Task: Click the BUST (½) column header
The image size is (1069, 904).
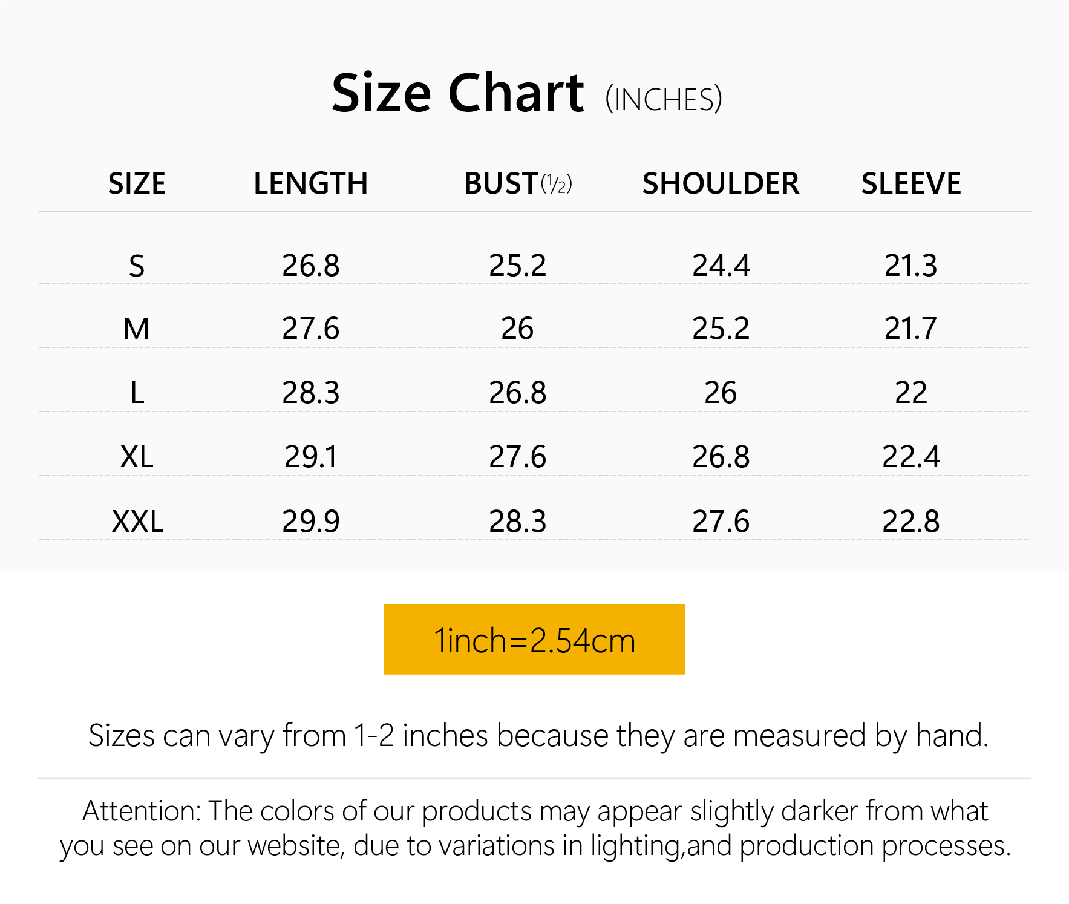Action: [518, 183]
